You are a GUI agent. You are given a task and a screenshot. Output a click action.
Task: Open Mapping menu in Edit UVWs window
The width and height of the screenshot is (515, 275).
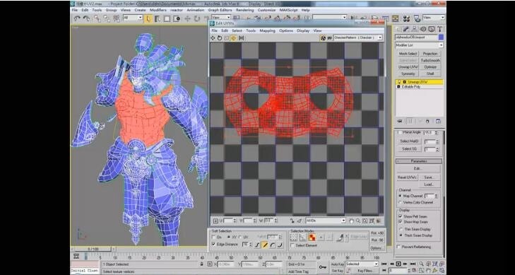click(267, 30)
